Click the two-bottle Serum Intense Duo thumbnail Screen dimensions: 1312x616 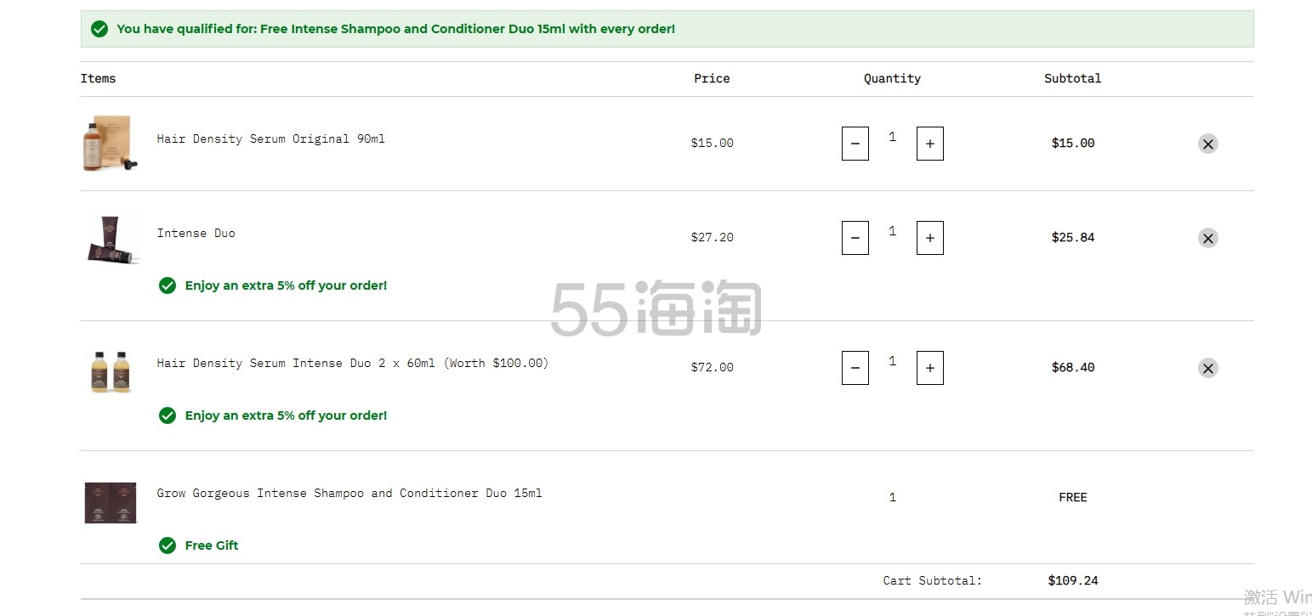(x=111, y=371)
